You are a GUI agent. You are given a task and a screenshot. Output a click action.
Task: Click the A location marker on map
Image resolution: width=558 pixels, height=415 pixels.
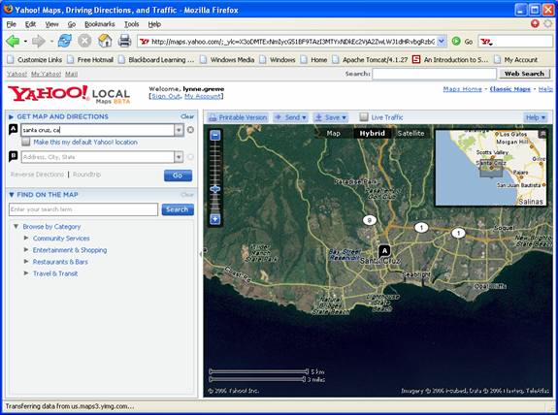tap(384, 251)
